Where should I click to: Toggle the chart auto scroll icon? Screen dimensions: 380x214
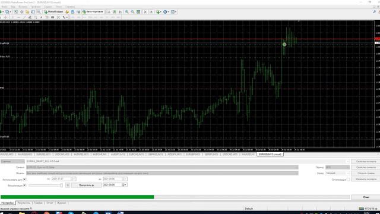click(x=145, y=12)
